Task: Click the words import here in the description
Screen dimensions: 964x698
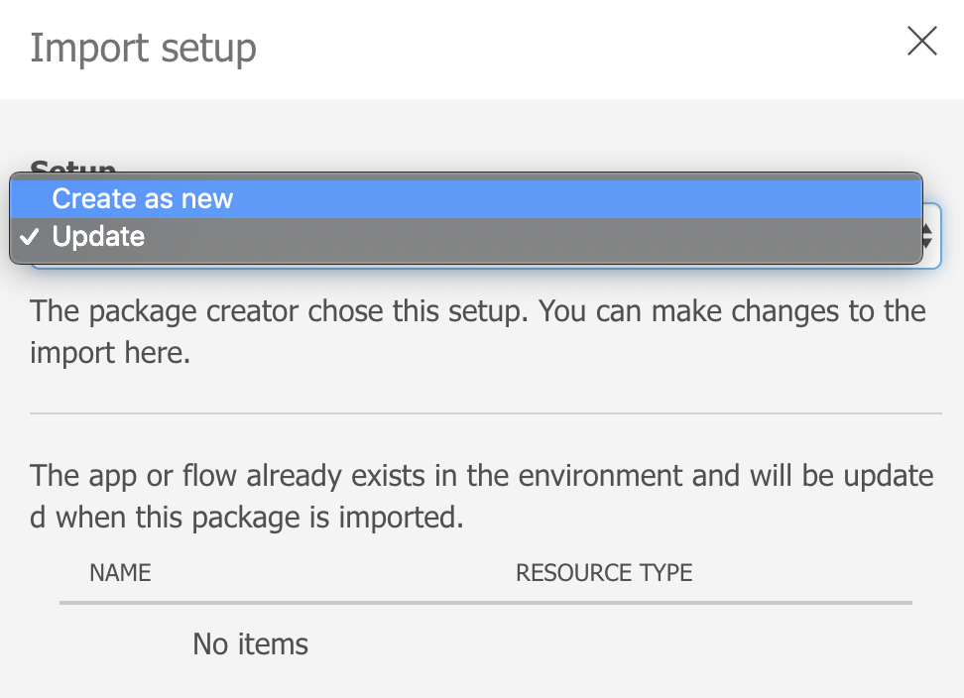Action: 110,353
